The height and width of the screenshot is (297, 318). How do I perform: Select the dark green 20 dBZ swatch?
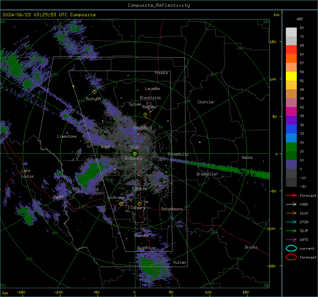(291, 155)
